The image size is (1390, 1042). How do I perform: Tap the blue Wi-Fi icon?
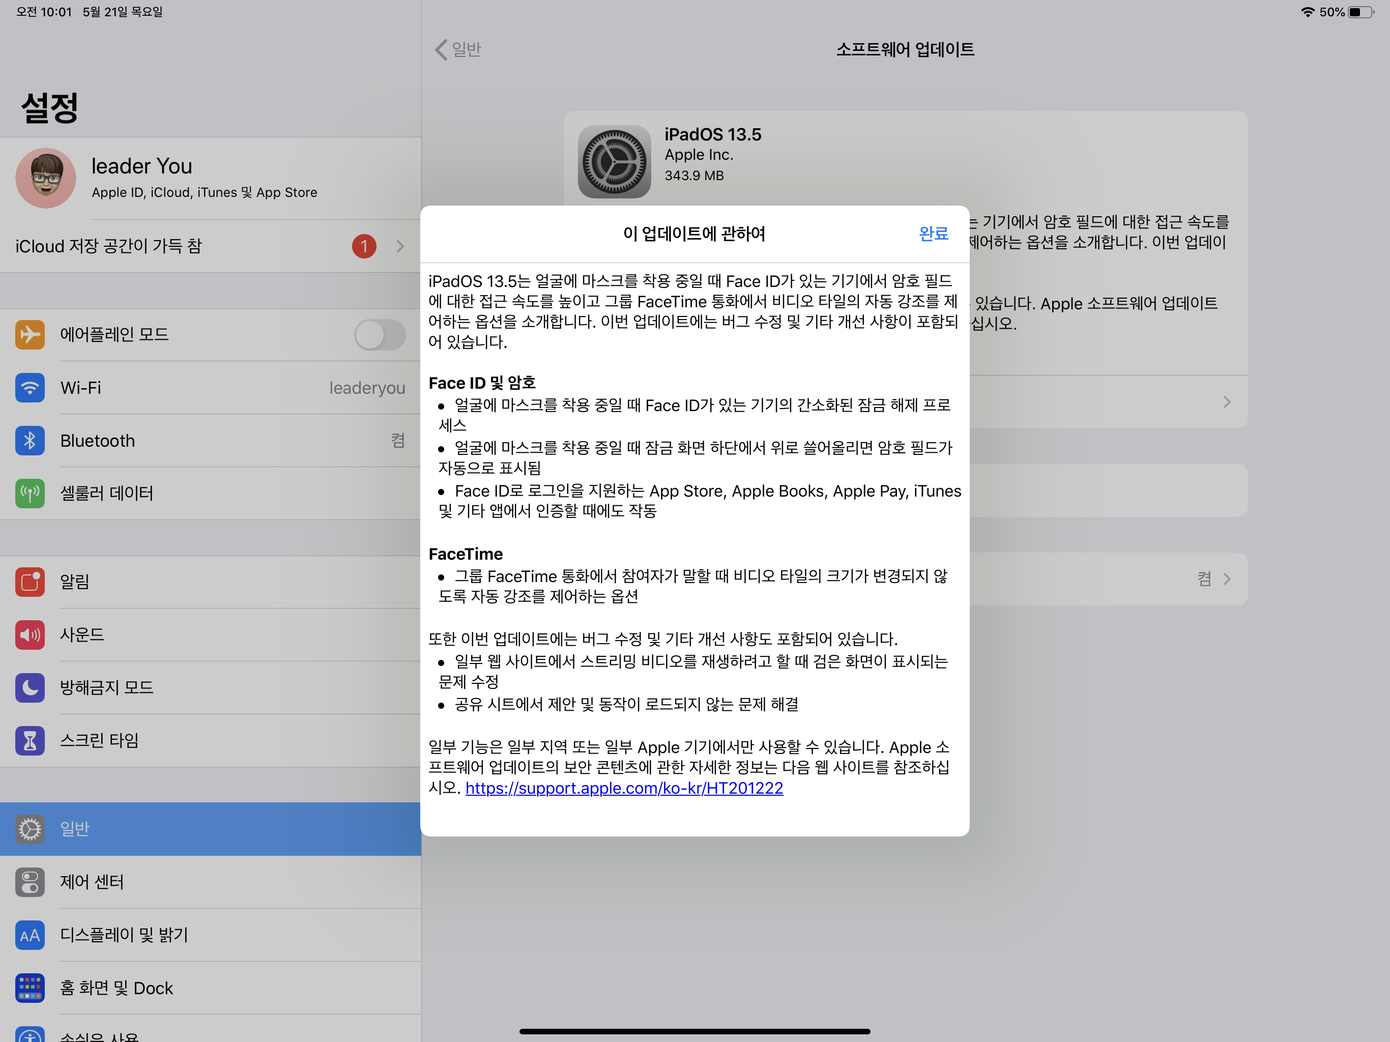coord(30,388)
